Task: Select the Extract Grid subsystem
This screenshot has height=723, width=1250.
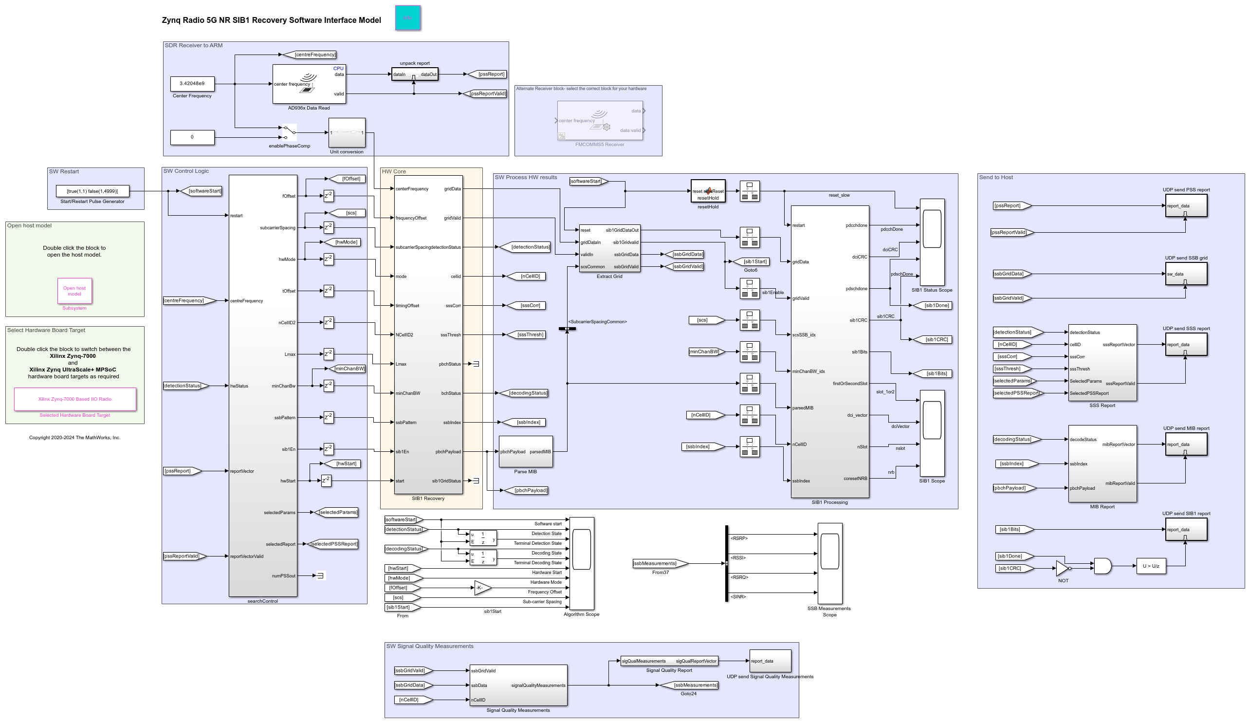Action: point(609,248)
